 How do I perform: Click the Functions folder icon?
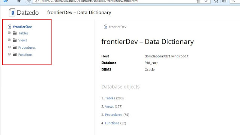(x=15, y=54)
